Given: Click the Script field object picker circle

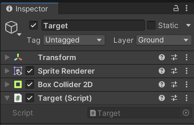Looking at the screenshot, I should (x=186, y=113).
